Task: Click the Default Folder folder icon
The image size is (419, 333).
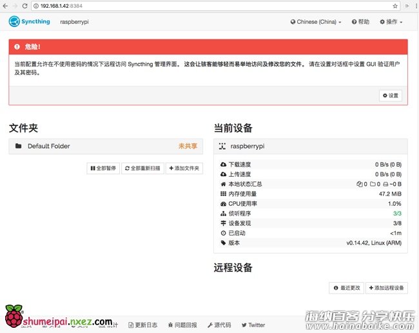Action: coord(19,146)
